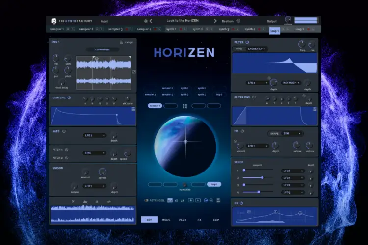Image resolution: width=368 pixels, height=245 pixels.
Task: Switch to the EXP tab
Action: (x=216, y=220)
